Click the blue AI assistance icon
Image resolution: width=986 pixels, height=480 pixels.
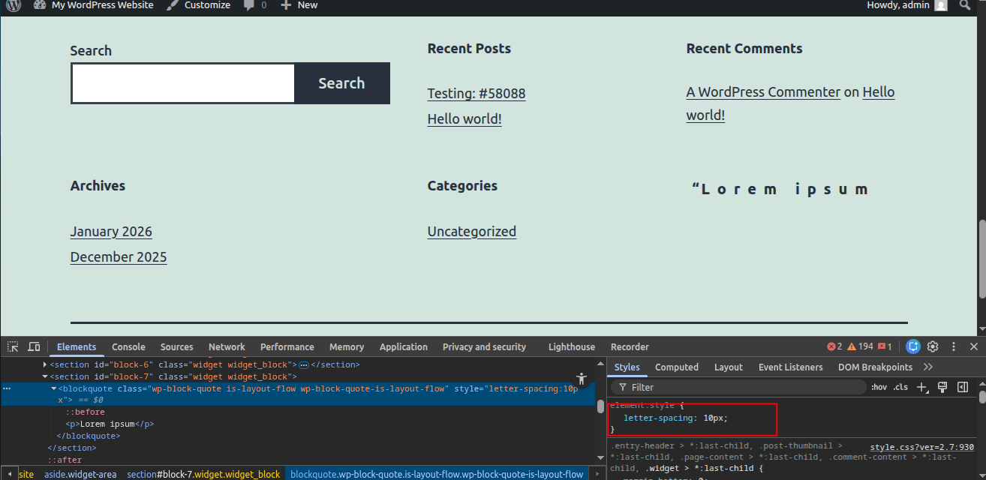[912, 346]
